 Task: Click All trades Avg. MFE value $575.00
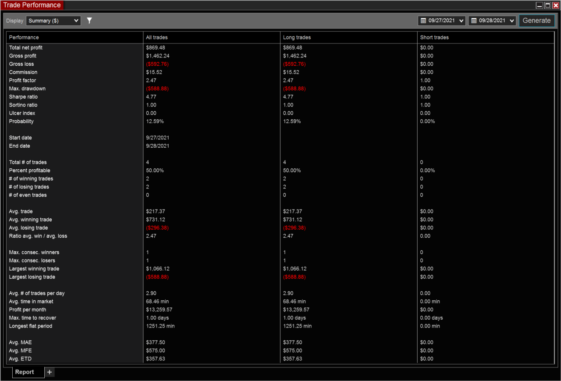156,350
